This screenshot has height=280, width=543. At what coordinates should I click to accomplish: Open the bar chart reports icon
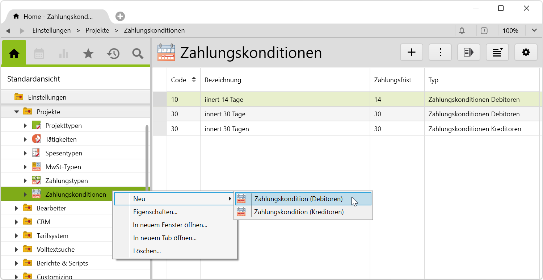[64, 54]
